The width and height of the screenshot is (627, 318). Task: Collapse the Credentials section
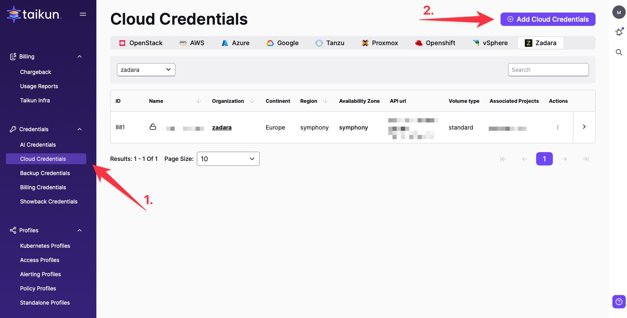click(80, 129)
